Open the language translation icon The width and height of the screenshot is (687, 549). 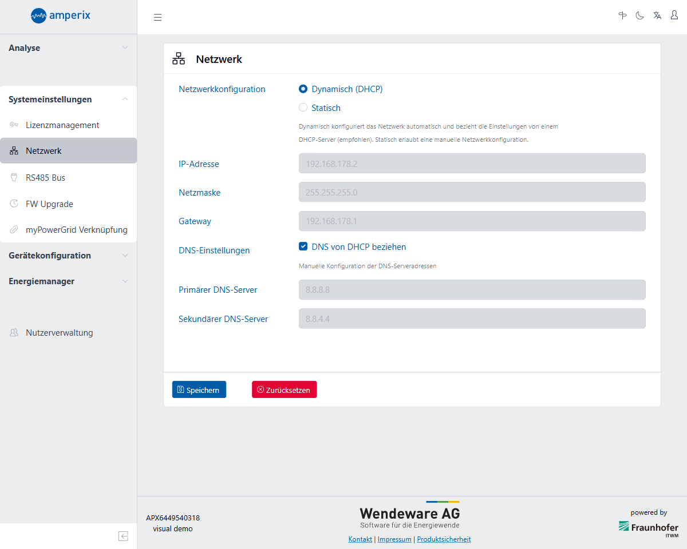pos(657,16)
